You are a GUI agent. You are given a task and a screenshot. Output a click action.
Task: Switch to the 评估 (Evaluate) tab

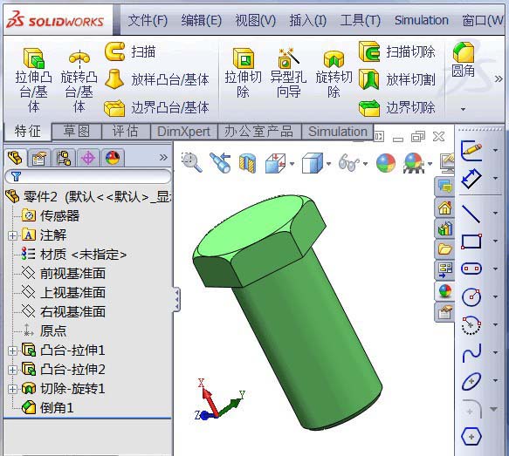pyautogui.click(x=126, y=132)
